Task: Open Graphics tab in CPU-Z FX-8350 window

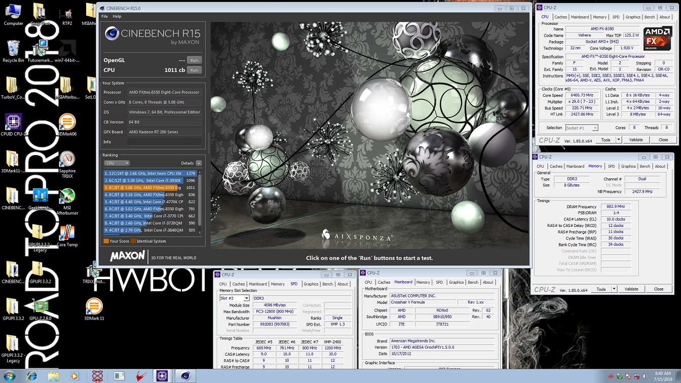Action: coord(633,17)
